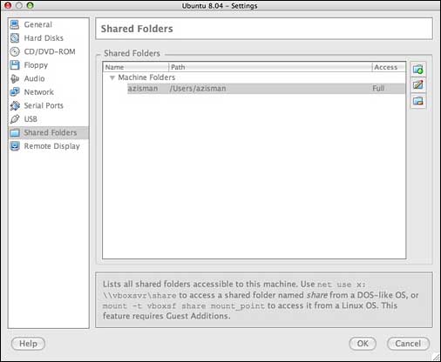Sort by the Name column header

pyautogui.click(x=136, y=67)
